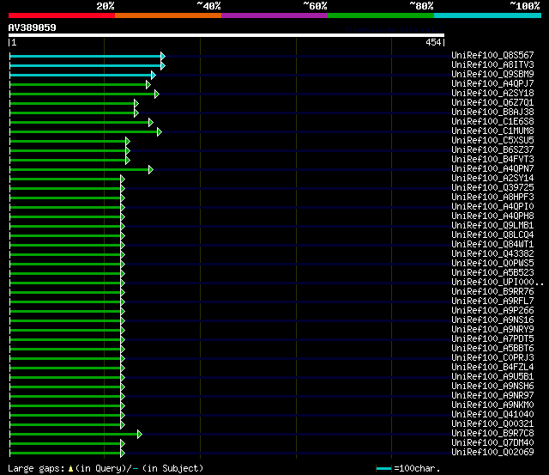The image size is (549, 475).
Task: Click the UniRef100_A5BBT6 label
Action: coord(492,349)
